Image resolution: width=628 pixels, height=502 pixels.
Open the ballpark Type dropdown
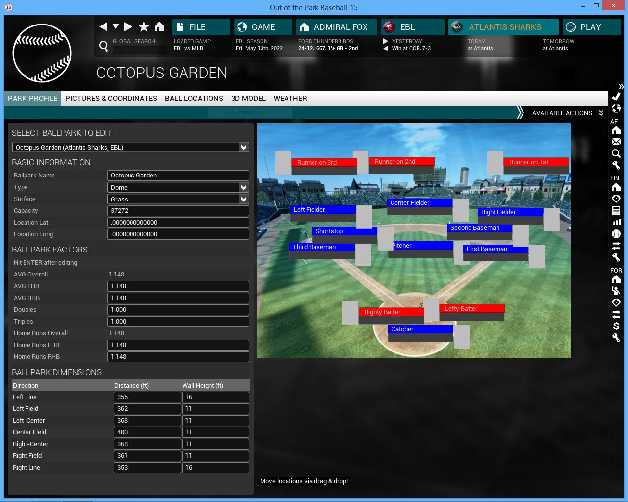click(x=178, y=187)
